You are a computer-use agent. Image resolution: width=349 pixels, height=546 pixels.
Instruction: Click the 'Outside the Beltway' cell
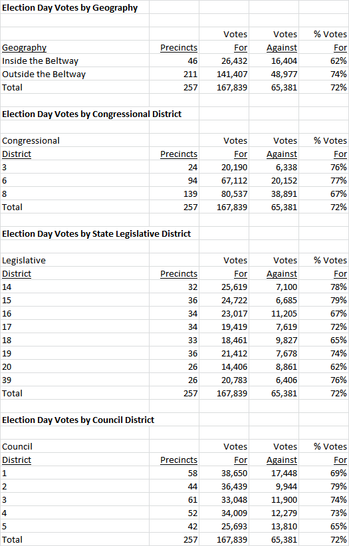coord(43,74)
